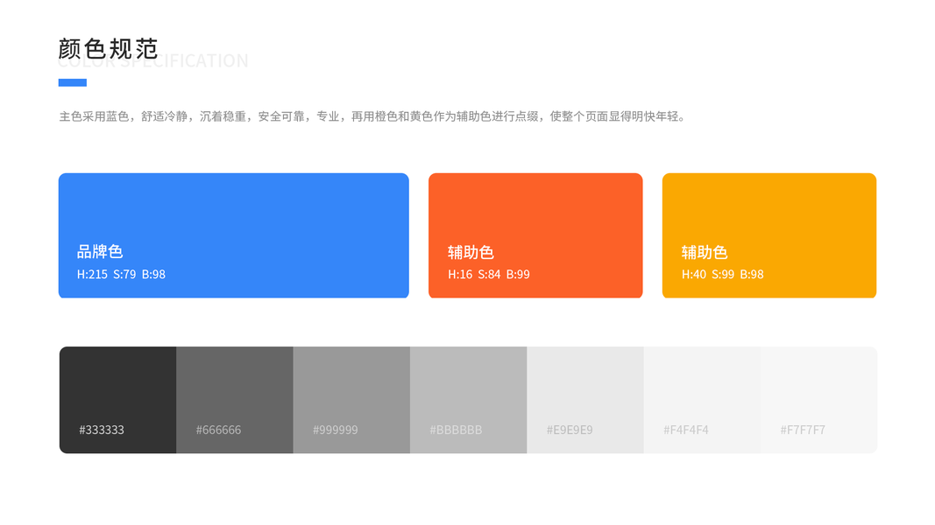Select the yellow-orange auxiliary color card
Screen dimensions: 935x525
769,235
